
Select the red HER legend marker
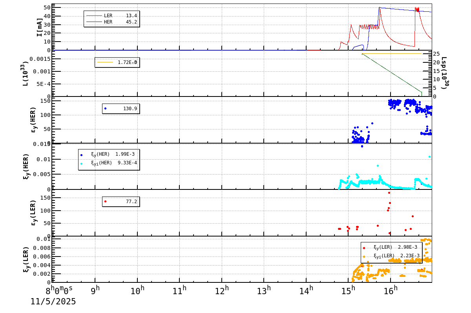click(94, 22)
